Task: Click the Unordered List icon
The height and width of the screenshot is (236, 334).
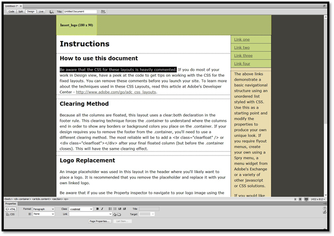Action: pos(110,209)
